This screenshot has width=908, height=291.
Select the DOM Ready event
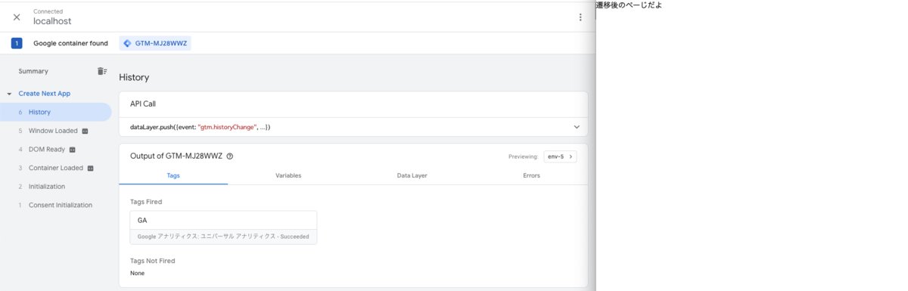coord(56,150)
